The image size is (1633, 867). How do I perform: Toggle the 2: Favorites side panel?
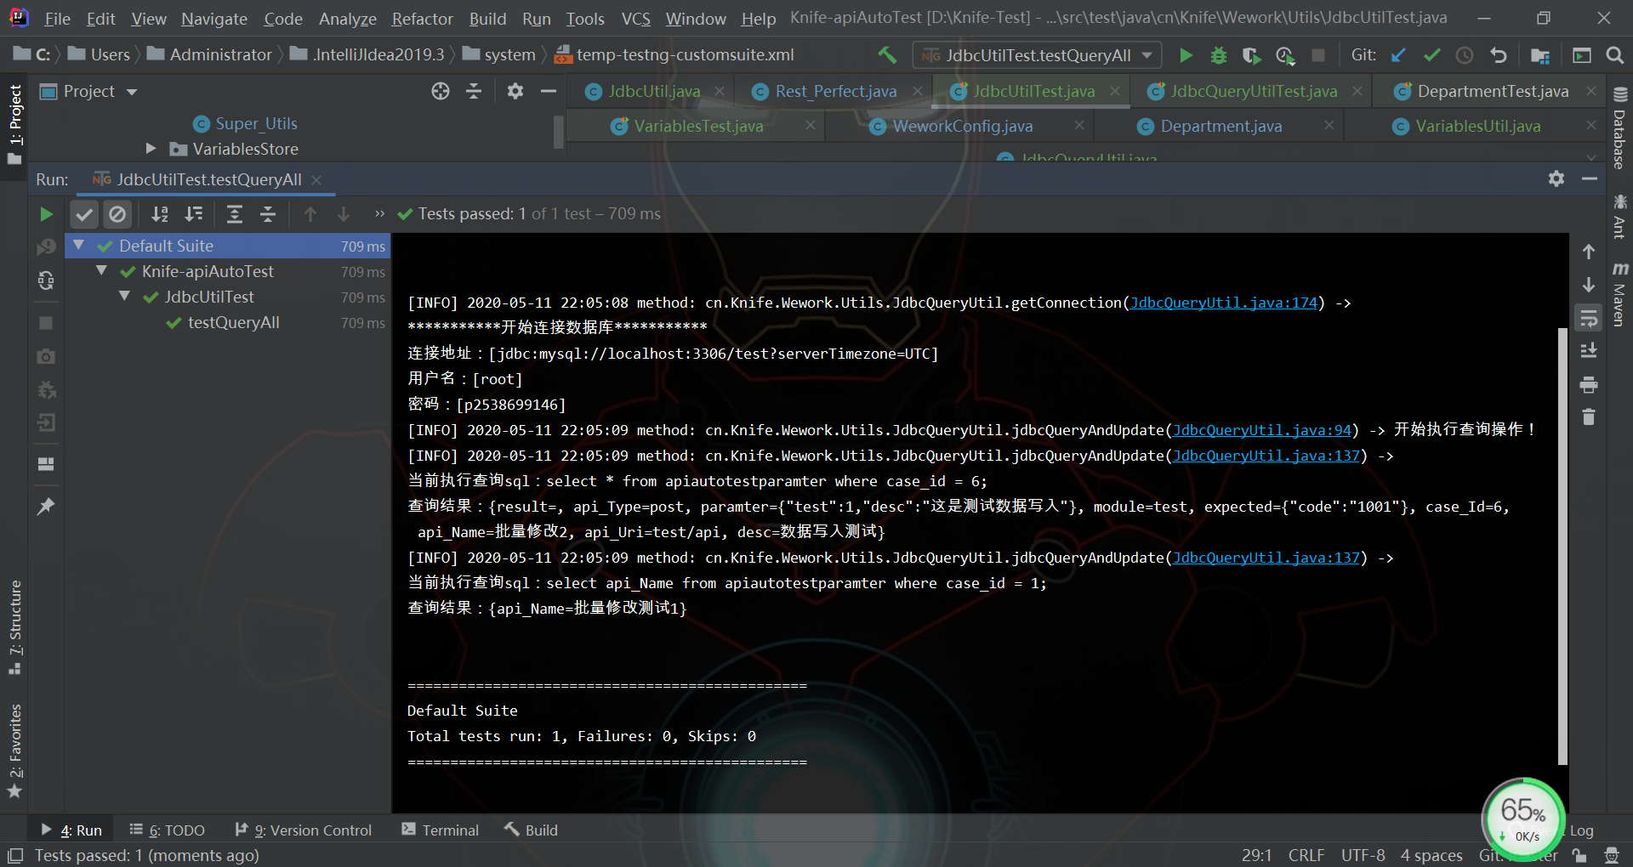14,751
